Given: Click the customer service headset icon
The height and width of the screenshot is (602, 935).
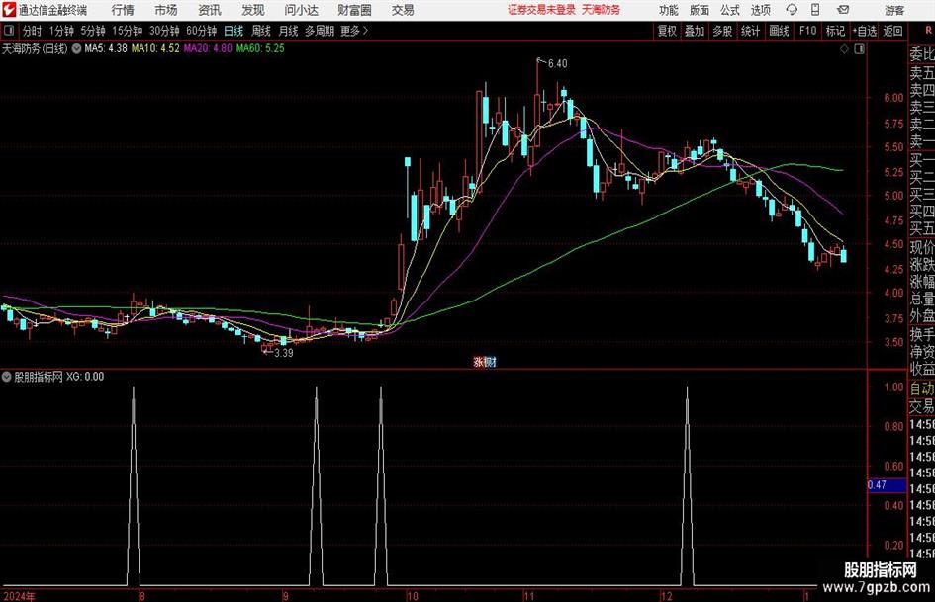Looking at the screenshot, I should [x=792, y=10].
